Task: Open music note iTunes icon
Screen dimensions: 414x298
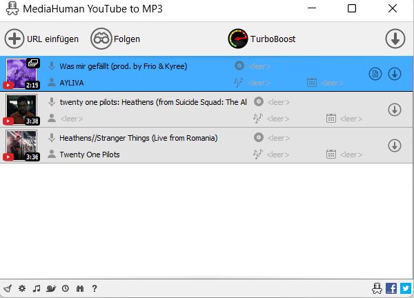Action: (x=37, y=288)
